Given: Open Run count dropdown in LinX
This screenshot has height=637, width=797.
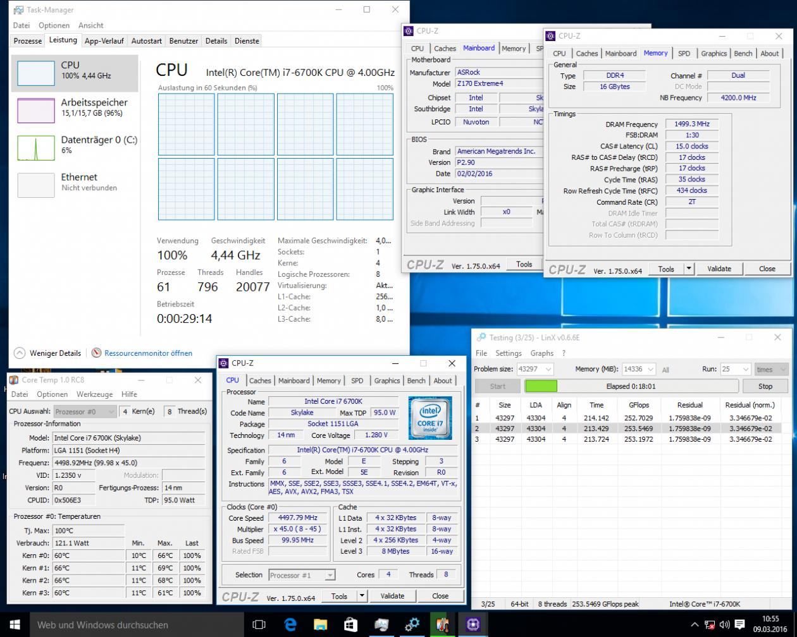Looking at the screenshot, I should point(736,369).
